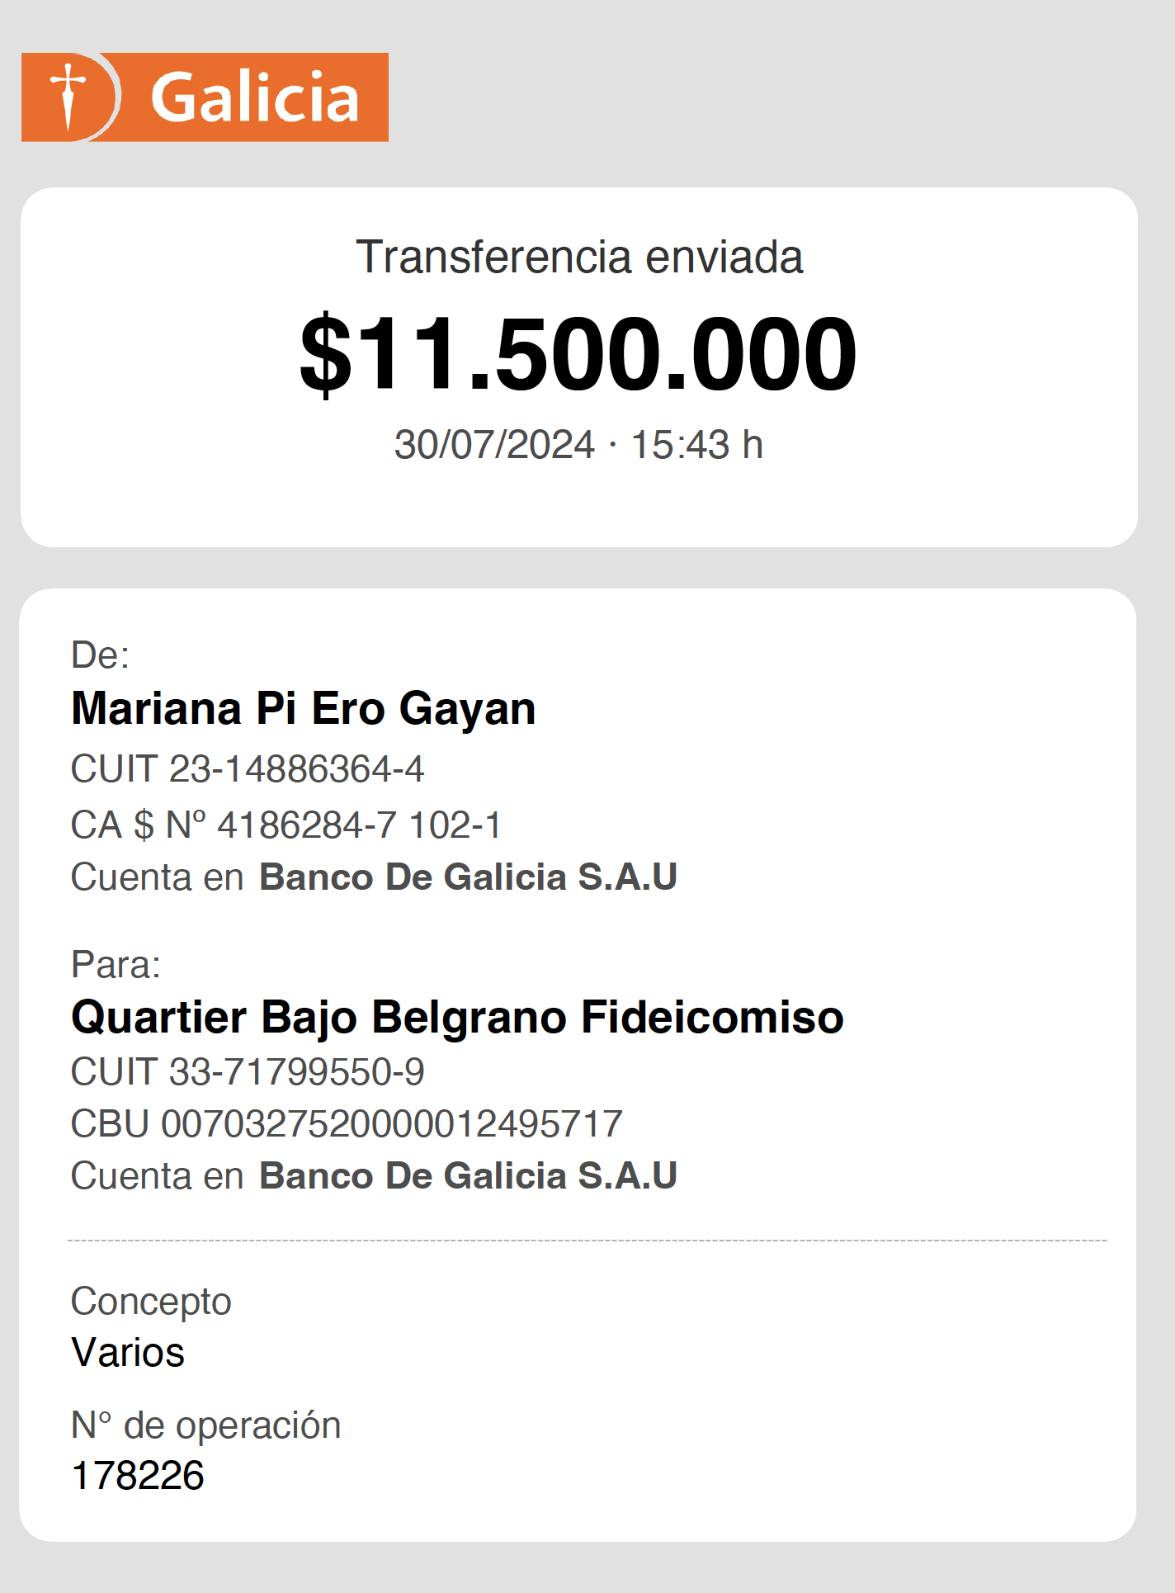The image size is (1175, 1593).
Task: Click sender CUIT 23-14886364-4
Action: [x=248, y=769]
